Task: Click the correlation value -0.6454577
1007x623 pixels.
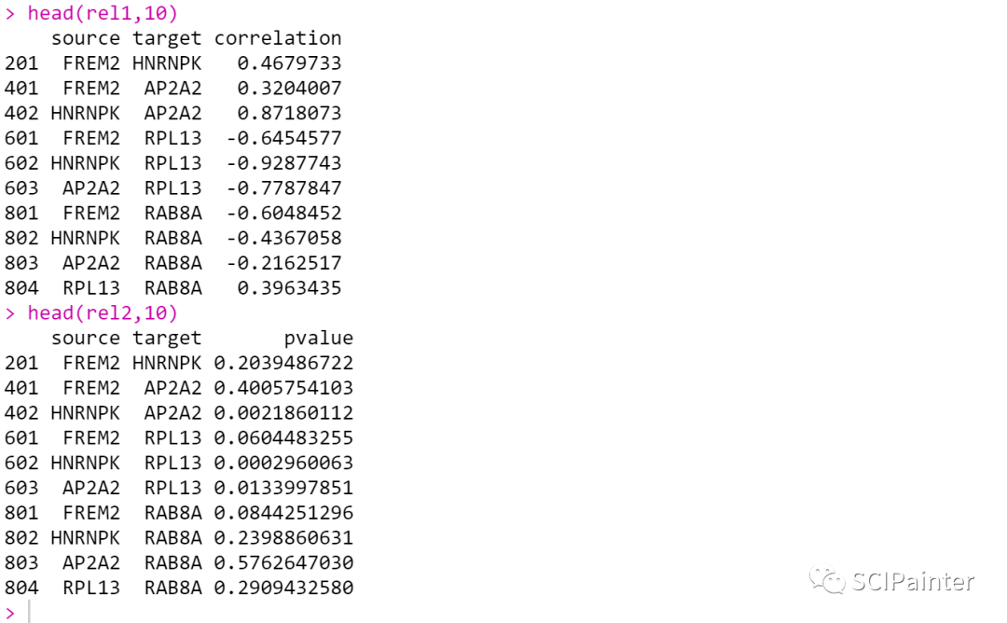Action: tap(283, 138)
